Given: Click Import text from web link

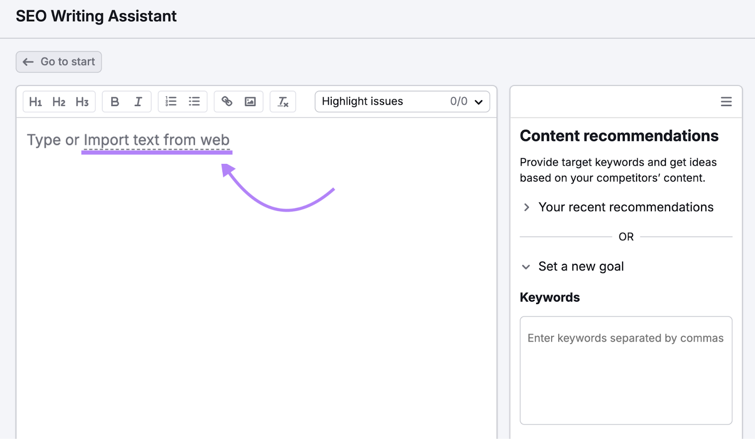Looking at the screenshot, I should pos(156,140).
